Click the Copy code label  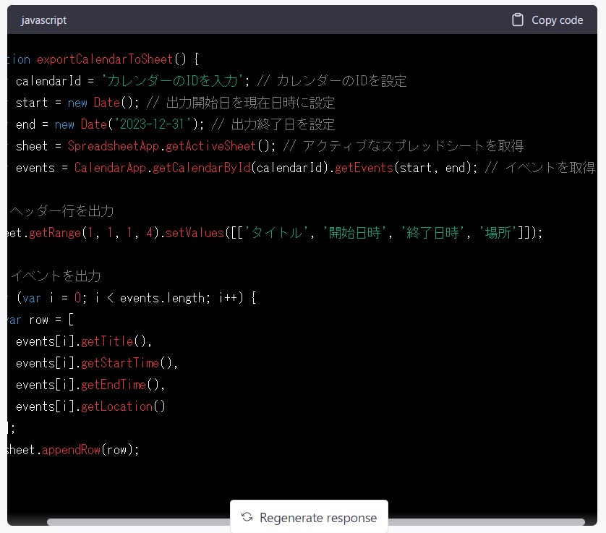(x=557, y=20)
